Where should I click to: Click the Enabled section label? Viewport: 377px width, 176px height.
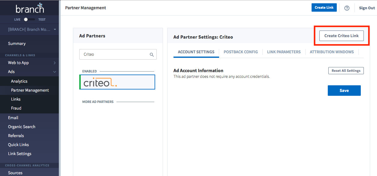(x=89, y=71)
